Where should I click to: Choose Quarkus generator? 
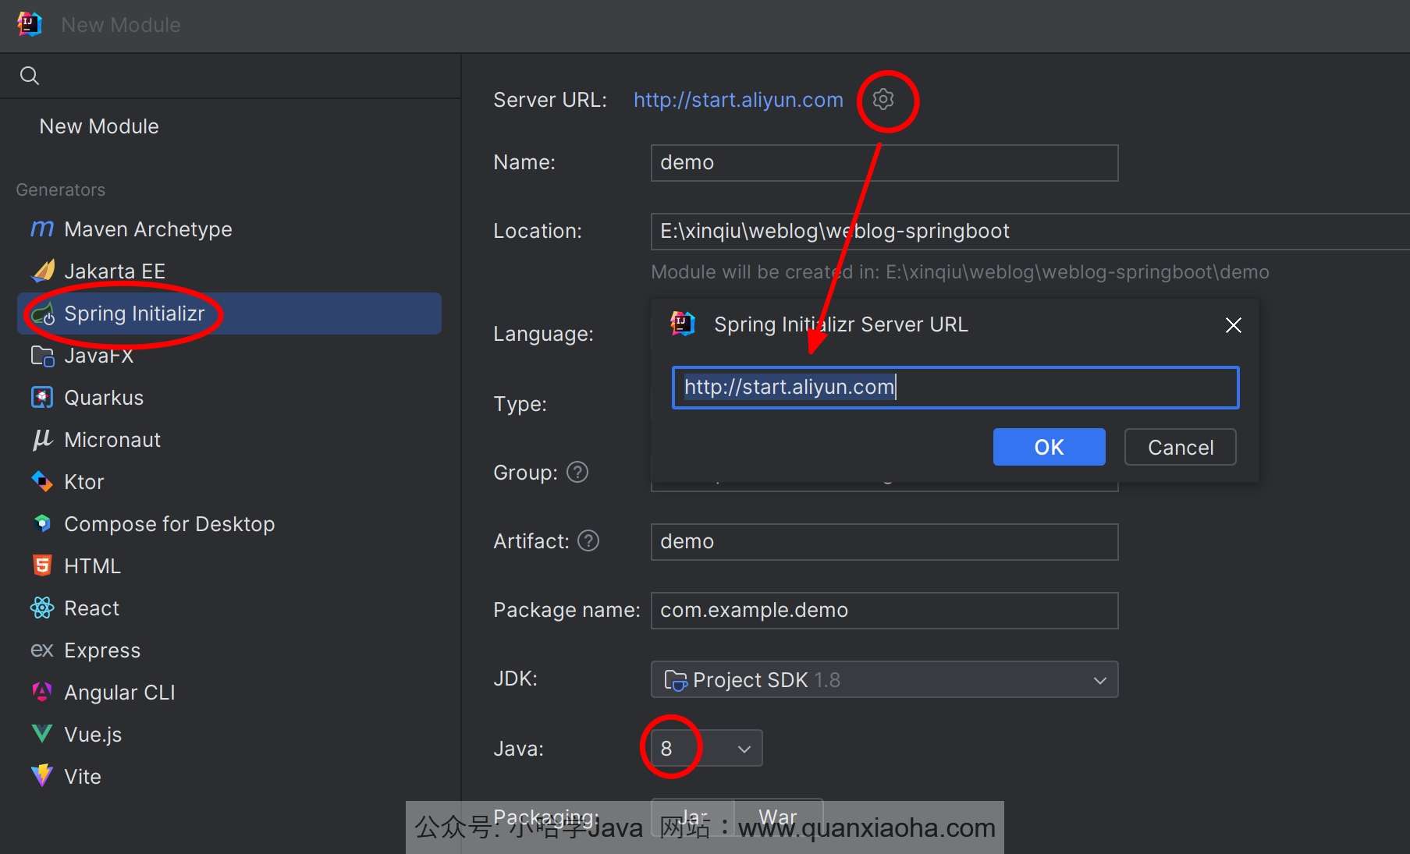(x=229, y=398)
